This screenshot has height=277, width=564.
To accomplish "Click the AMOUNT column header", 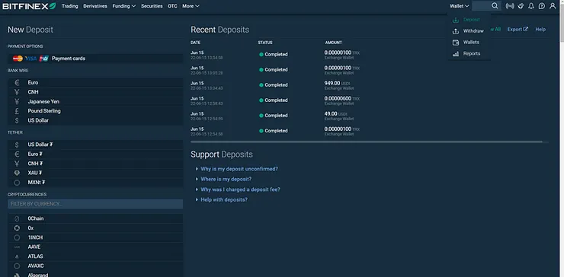I will 333,43.
